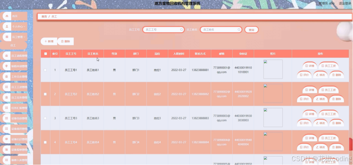Click 修改 for employee 员工姓名2
This screenshot has width=353, height=165.
320,99
